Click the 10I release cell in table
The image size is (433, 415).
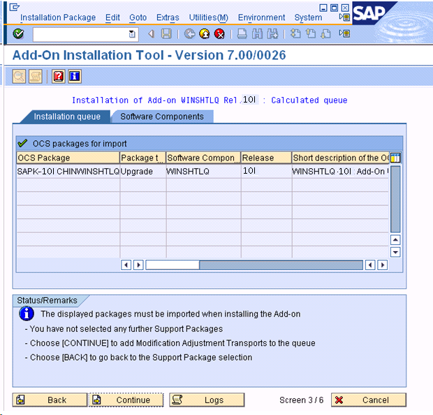coord(266,172)
